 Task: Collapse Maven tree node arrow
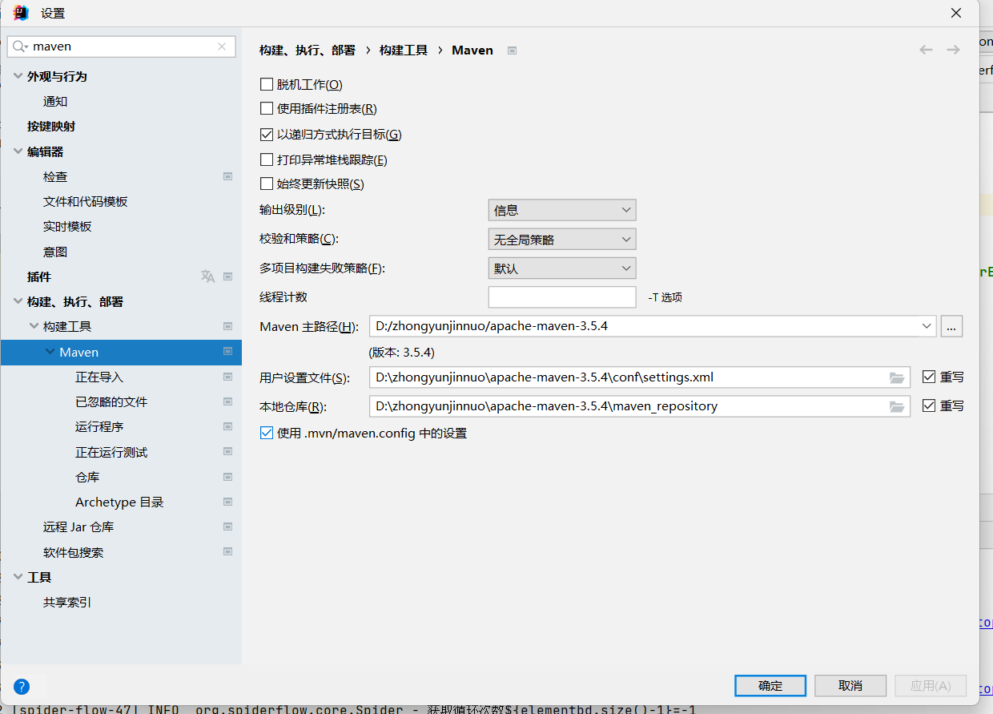click(x=50, y=352)
